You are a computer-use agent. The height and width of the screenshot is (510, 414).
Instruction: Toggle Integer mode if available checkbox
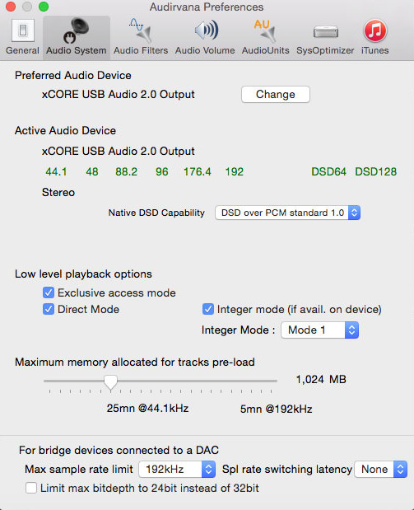point(208,309)
